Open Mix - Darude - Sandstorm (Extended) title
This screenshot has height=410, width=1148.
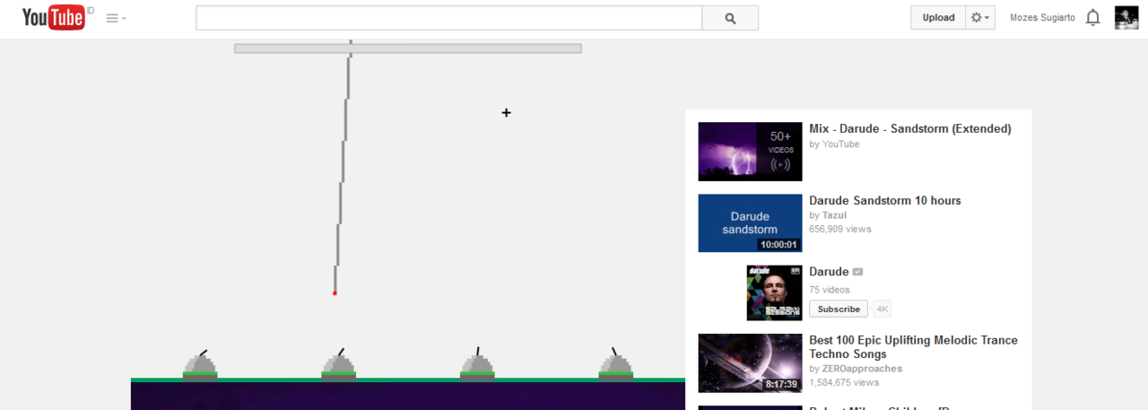(909, 129)
